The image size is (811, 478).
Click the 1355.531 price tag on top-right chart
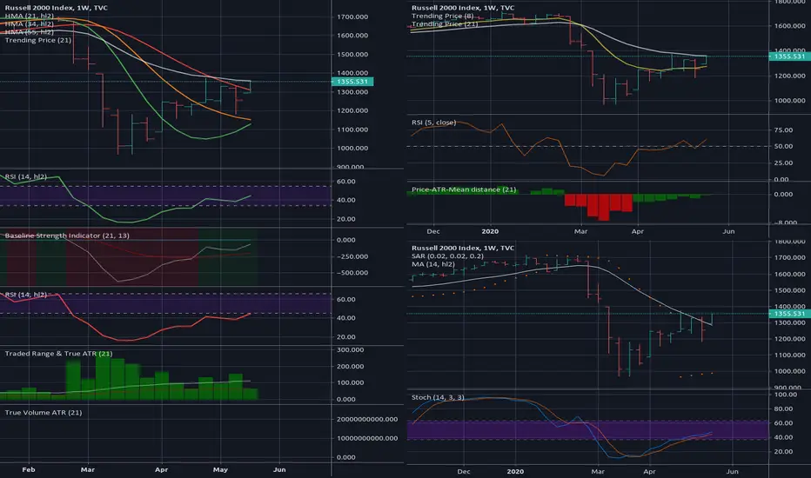coord(789,56)
